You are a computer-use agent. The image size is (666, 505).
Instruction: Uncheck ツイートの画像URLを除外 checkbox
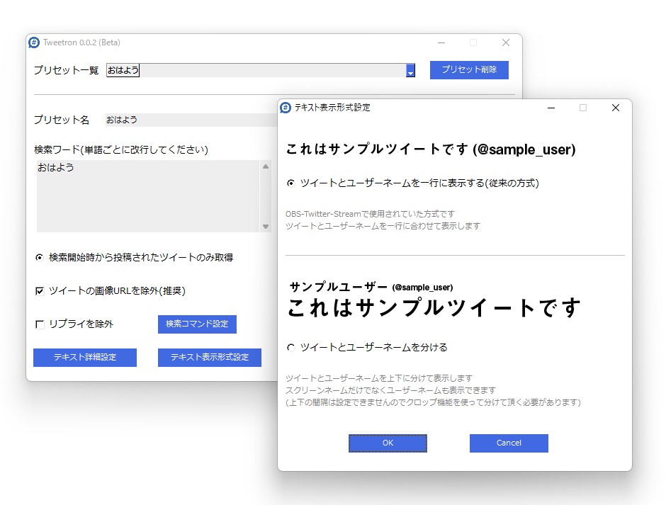tap(40, 290)
